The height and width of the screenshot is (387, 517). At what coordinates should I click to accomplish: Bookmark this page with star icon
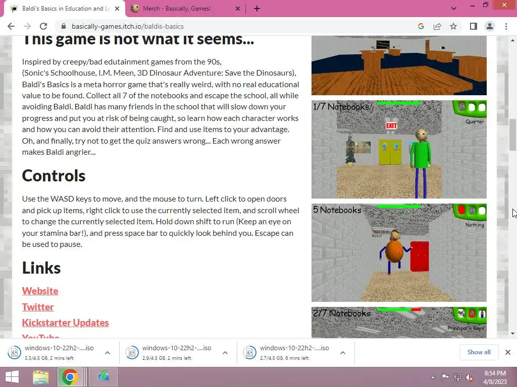[x=453, y=26]
